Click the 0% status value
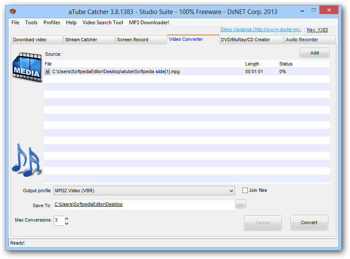The height and width of the screenshot is (259, 350). (283, 72)
